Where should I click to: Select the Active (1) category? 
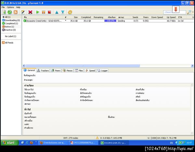click(8, 27)
